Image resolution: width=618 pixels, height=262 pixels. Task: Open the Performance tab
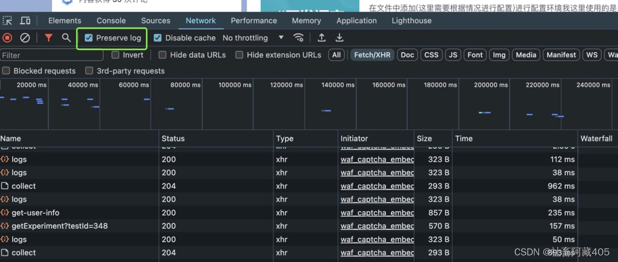(x=254, y=21)
